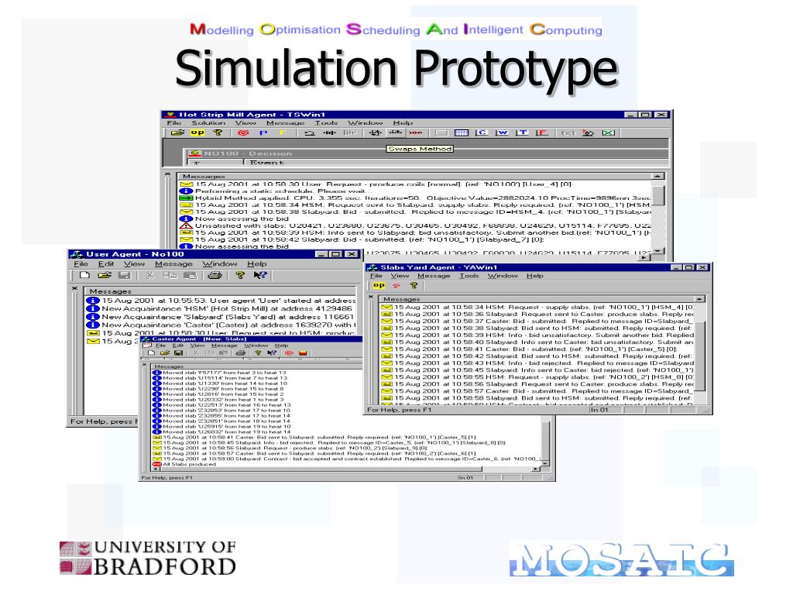Click Copy icon in User Agent toolbar

(170, 275)
